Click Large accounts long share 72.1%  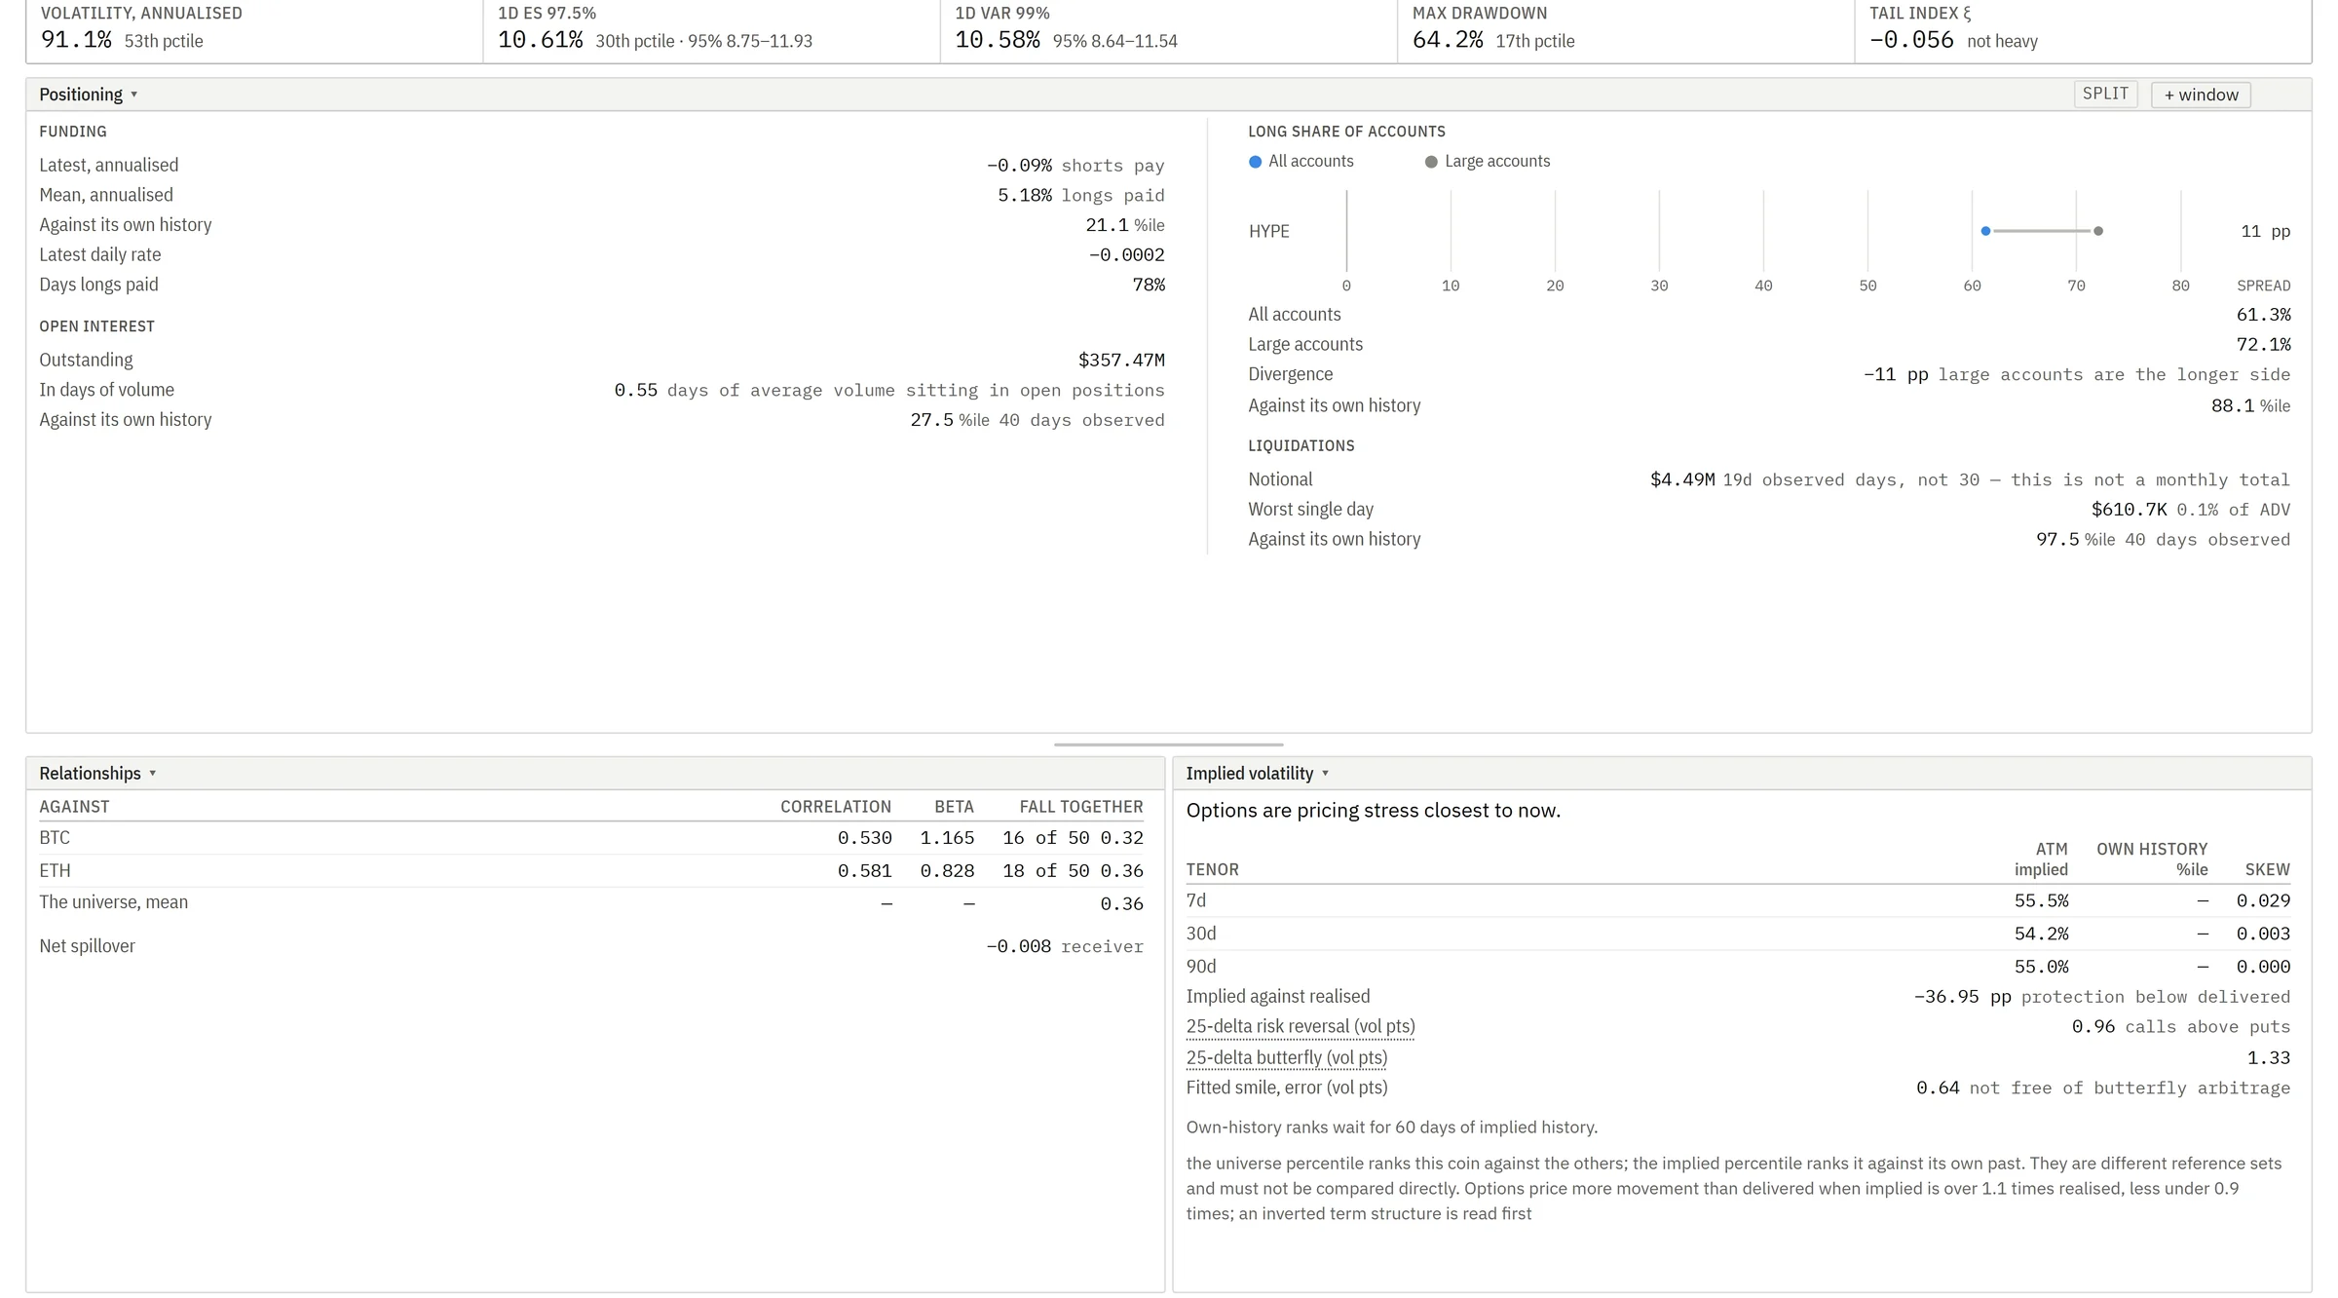click(x=2263, y=345)
